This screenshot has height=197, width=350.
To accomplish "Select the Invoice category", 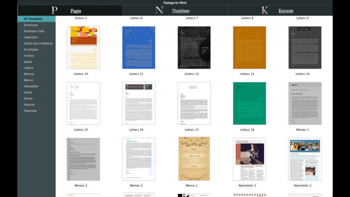I will click(x=29, y=55).
